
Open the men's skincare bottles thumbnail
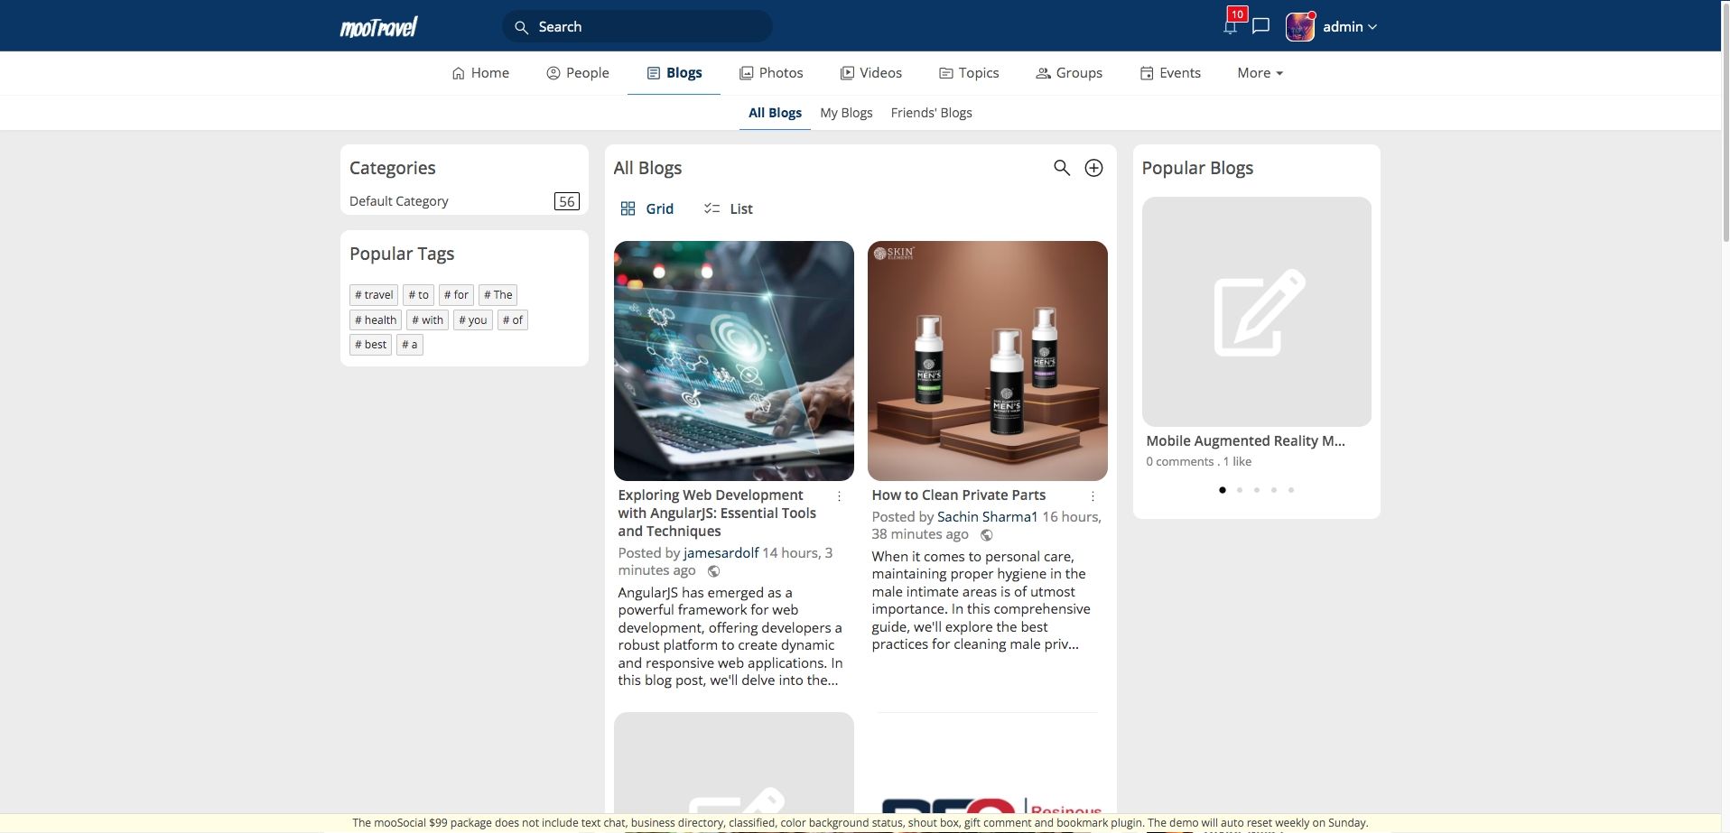click(987, 361)
